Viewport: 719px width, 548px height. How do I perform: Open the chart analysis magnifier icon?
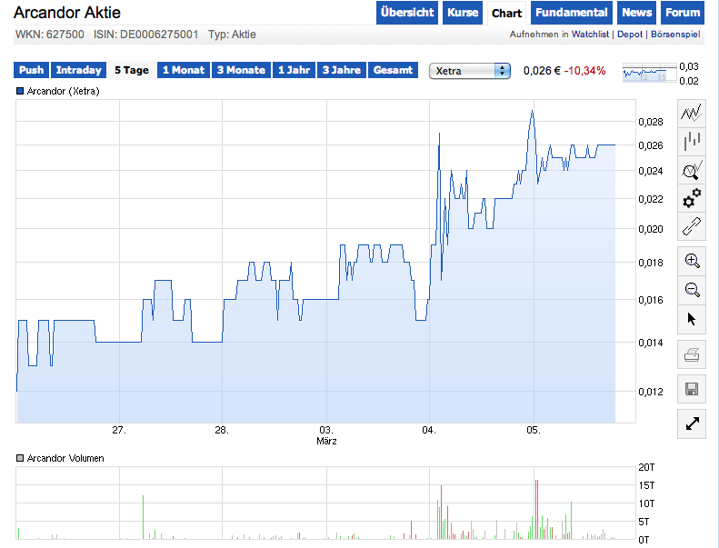(692, 170)
